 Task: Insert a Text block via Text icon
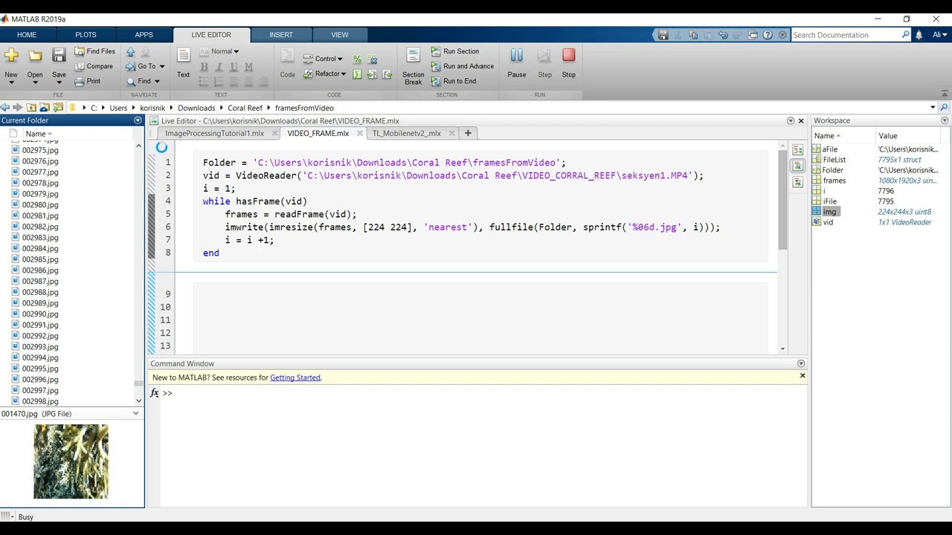(183, 62)
